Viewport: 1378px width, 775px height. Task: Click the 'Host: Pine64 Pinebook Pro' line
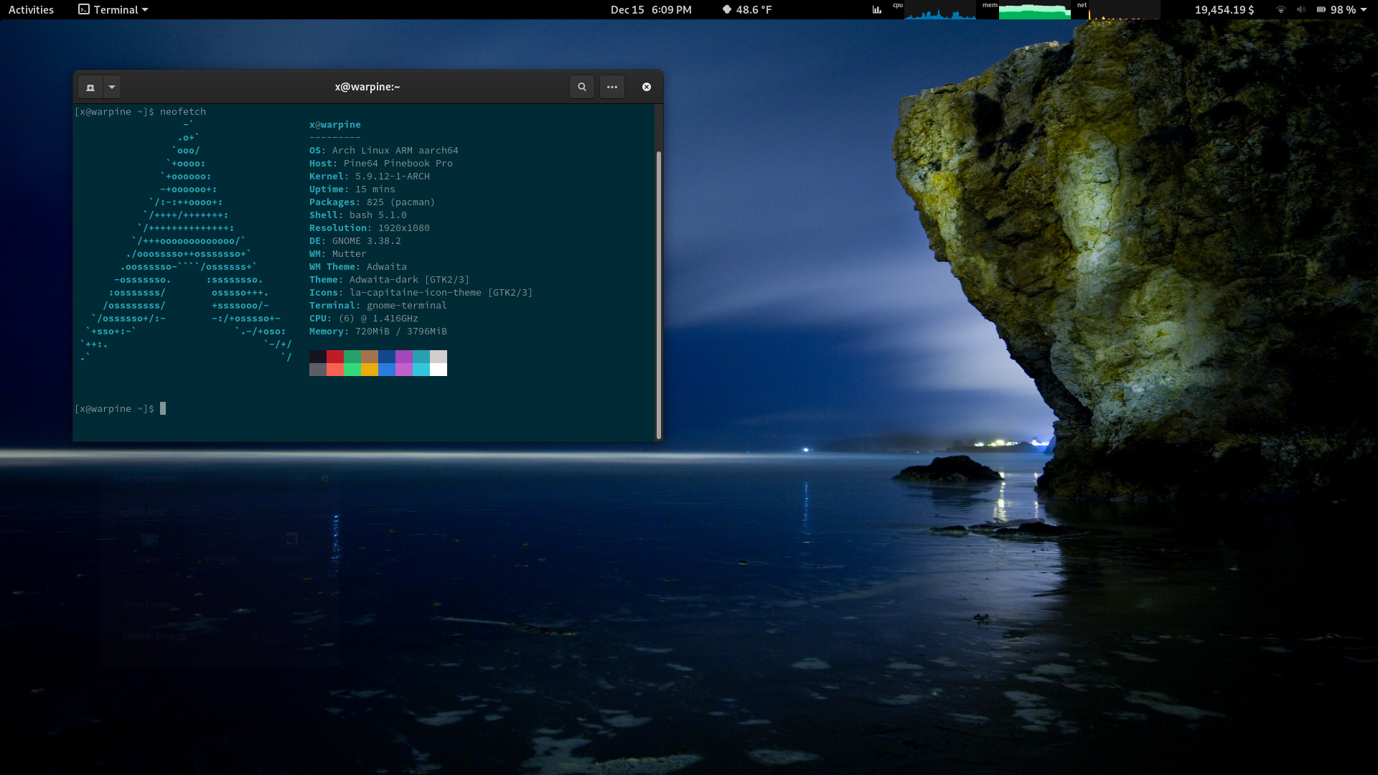coord(381,164)
